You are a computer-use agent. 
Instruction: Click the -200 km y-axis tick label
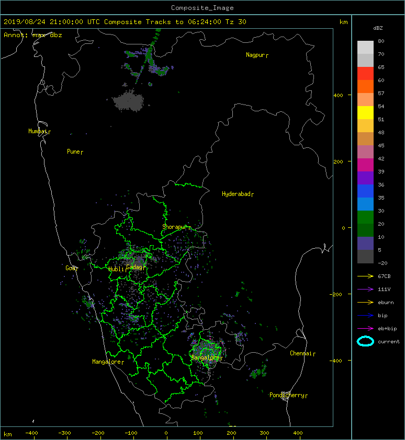336,294
